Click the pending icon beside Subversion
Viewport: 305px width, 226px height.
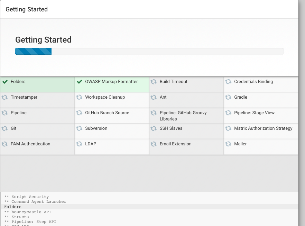click(x=79, y=128)
